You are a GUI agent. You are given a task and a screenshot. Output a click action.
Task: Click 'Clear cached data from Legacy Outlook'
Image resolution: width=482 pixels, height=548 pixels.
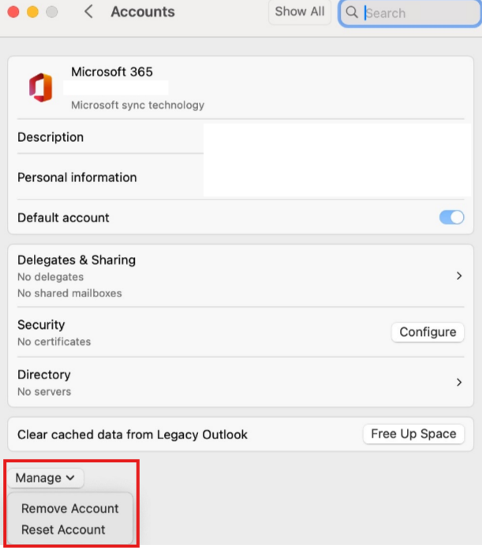click(133, 434)
